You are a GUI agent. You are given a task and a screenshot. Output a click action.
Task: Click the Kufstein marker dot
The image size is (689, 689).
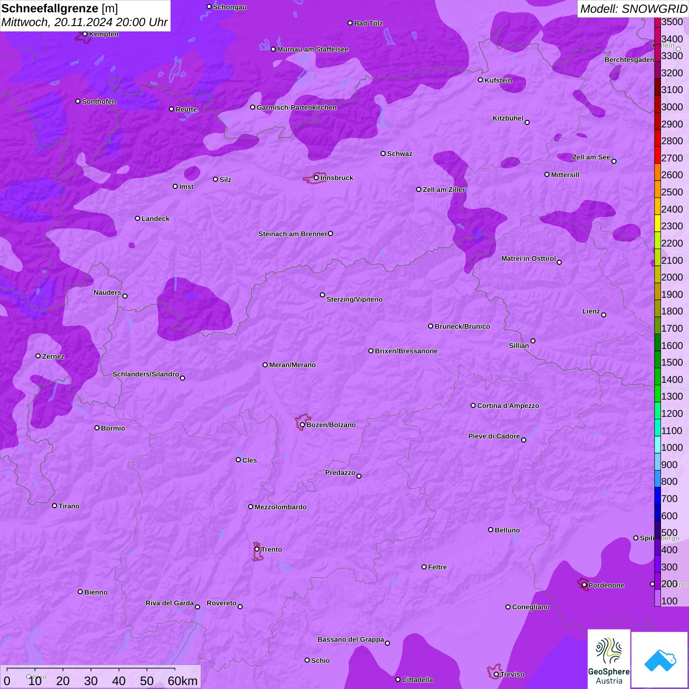click(x=480, y=80)
